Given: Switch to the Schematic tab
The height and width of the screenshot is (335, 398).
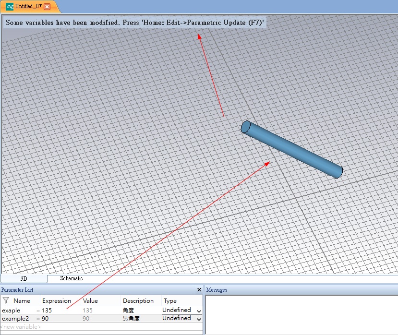Looking at the screenshot, I should [x=72, y=278].
